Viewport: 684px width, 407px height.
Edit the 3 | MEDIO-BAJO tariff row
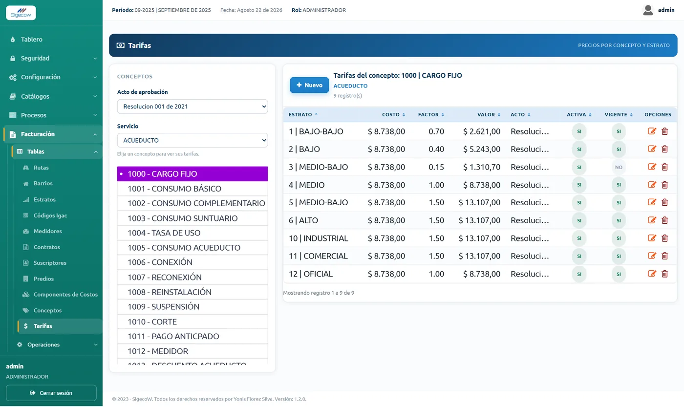point(652,167)
